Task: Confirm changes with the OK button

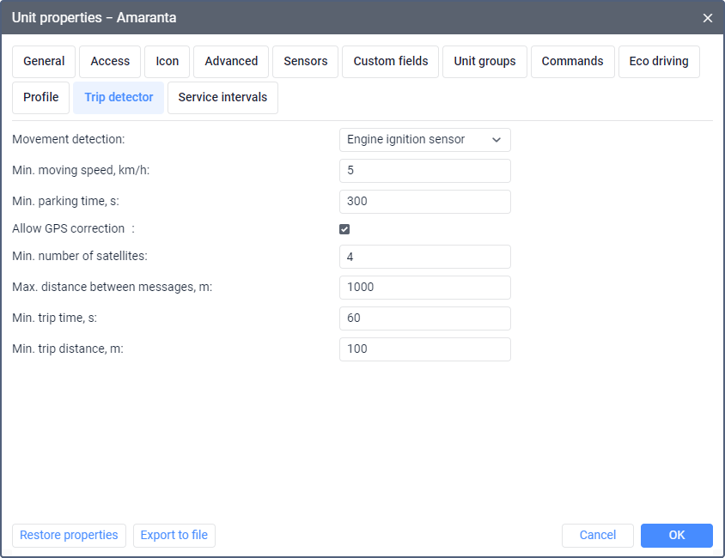Action: click(x=676, y=536)
